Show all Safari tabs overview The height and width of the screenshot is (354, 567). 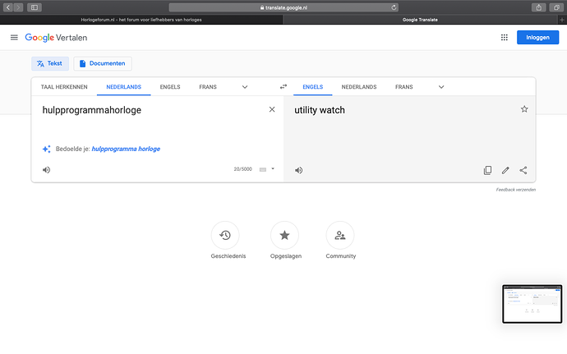tap(556, 7)
